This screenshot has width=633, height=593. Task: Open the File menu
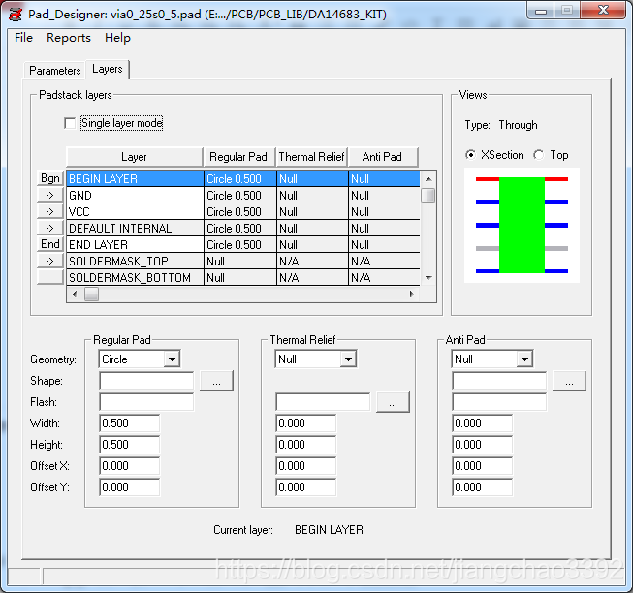(x=23, y=38)
